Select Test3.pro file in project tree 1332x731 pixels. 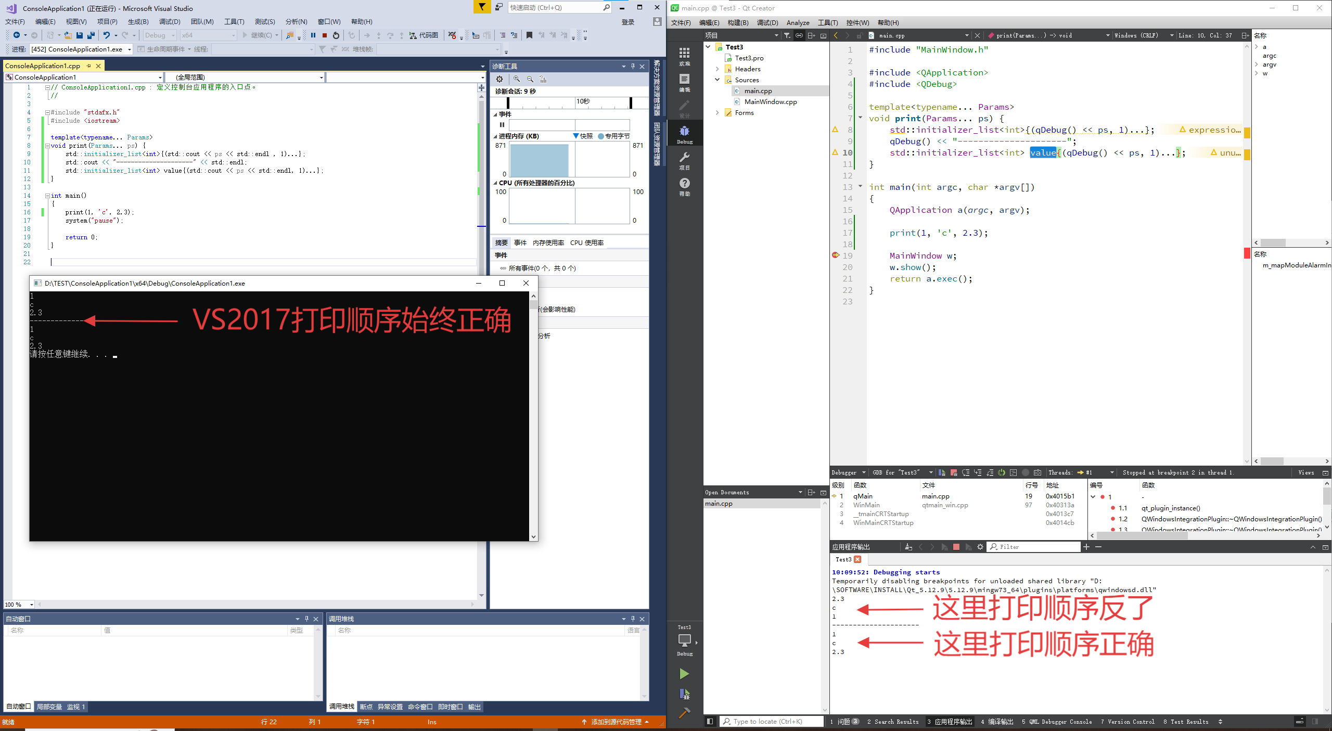click(x=749, y=58)
